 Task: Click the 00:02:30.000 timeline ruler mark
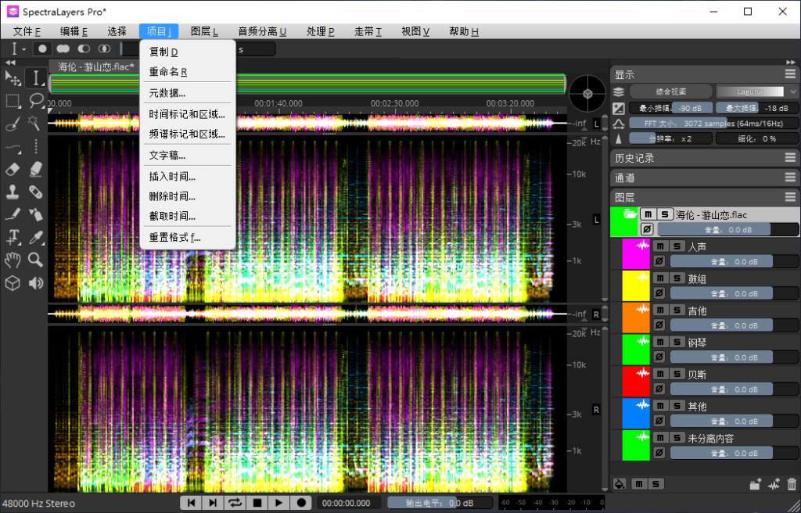pos(394,103)
